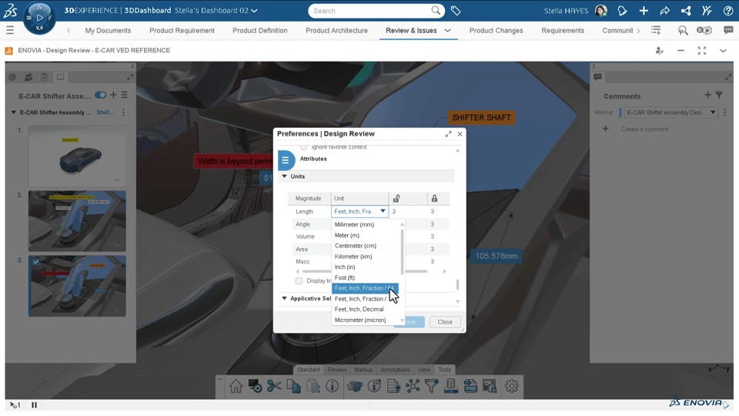Click the funnel filter icon in action bar
The width and height of the screenshot is (739, 416).
tap(431, 386)
